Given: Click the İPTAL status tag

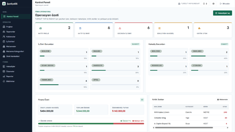Looking at the screenshot, I should (96, 80).
